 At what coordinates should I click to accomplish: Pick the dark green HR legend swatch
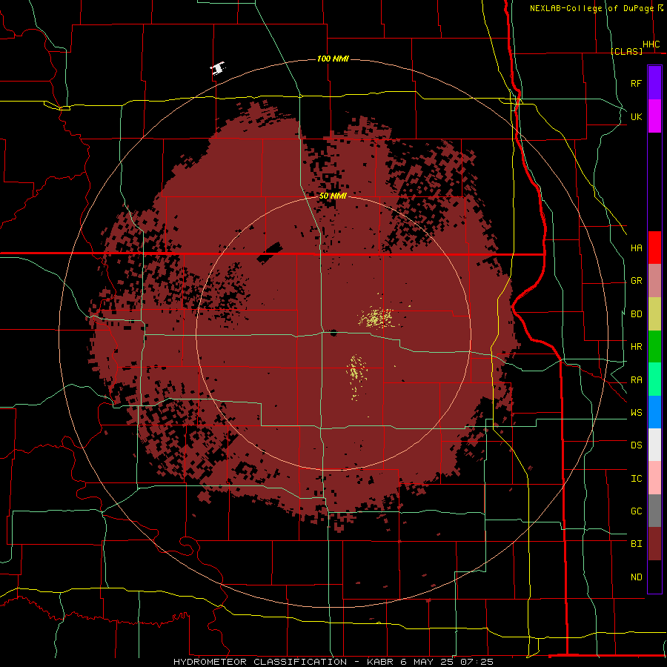point(654,347)
